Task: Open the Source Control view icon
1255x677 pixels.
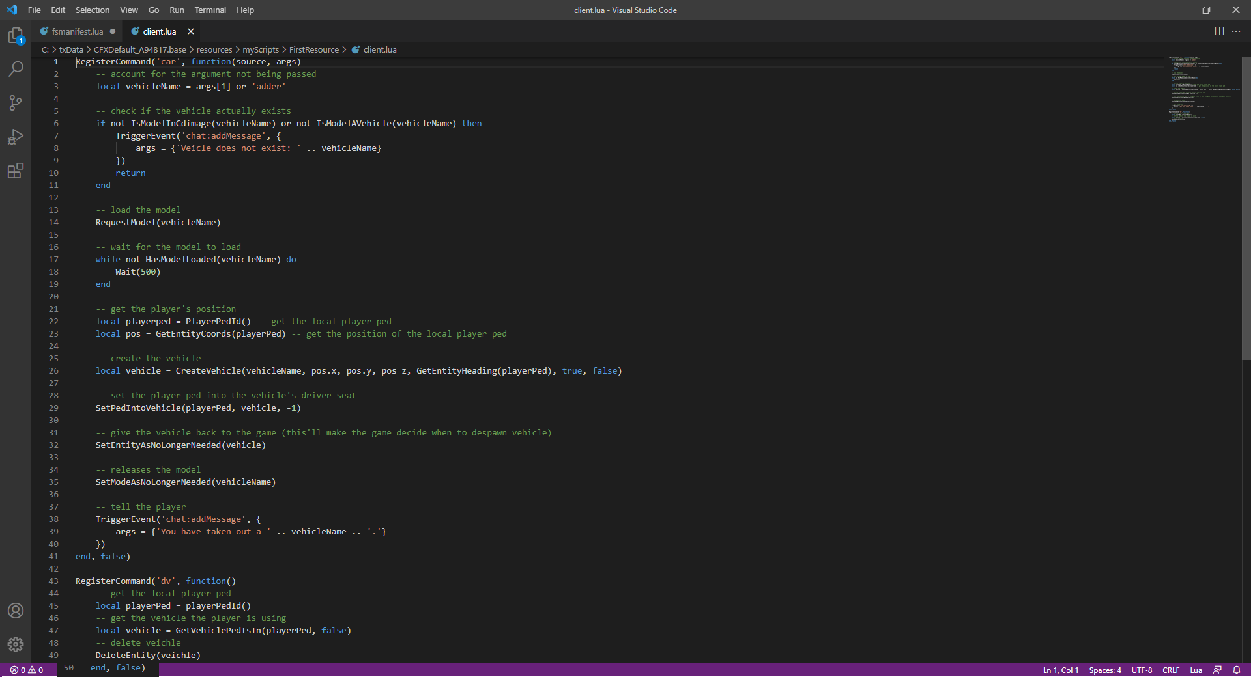Action: click(x=16, y=102)
